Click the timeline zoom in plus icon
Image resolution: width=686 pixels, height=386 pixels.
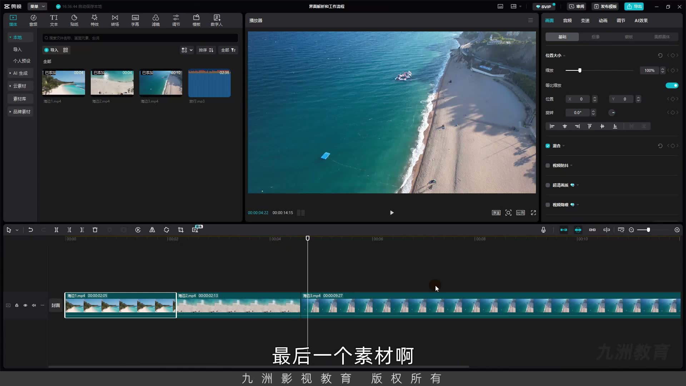(x=677, y=230)
